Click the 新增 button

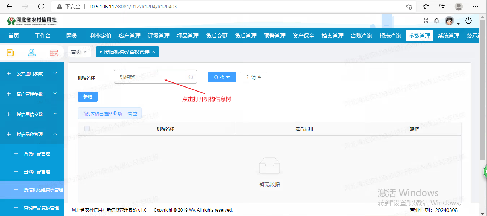coord(87,97)
